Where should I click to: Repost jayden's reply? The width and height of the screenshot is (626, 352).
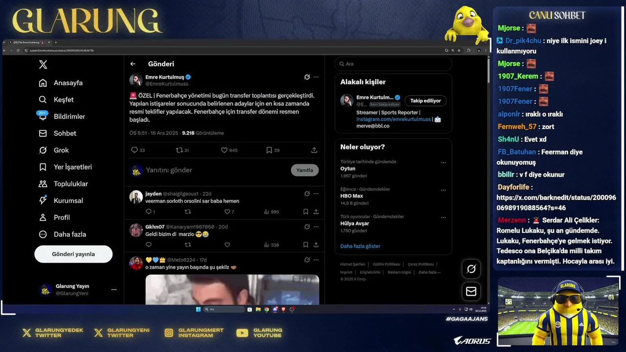pyautogui.click(x=188, y=212)
